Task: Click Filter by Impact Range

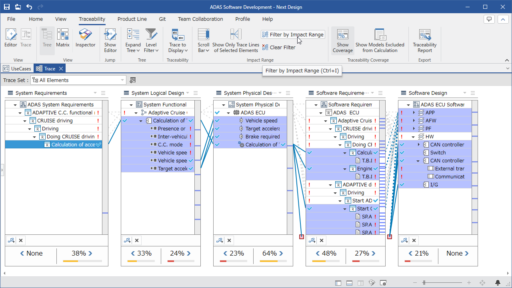Action: click(293, 34)
